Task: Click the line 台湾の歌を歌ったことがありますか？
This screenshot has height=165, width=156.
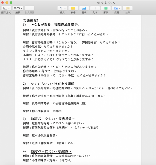Action: pos(48,47)
